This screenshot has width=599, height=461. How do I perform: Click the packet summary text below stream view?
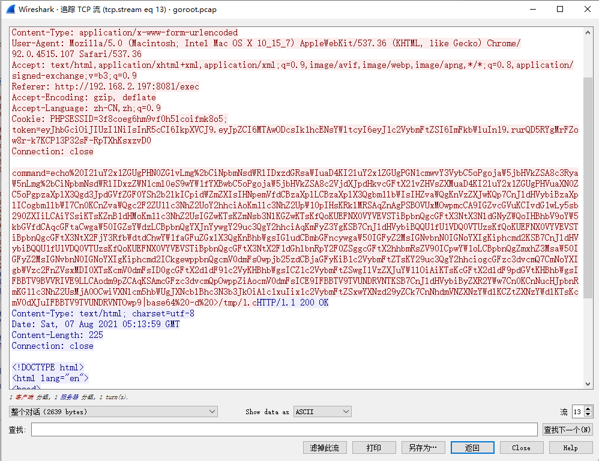[69, 397]
